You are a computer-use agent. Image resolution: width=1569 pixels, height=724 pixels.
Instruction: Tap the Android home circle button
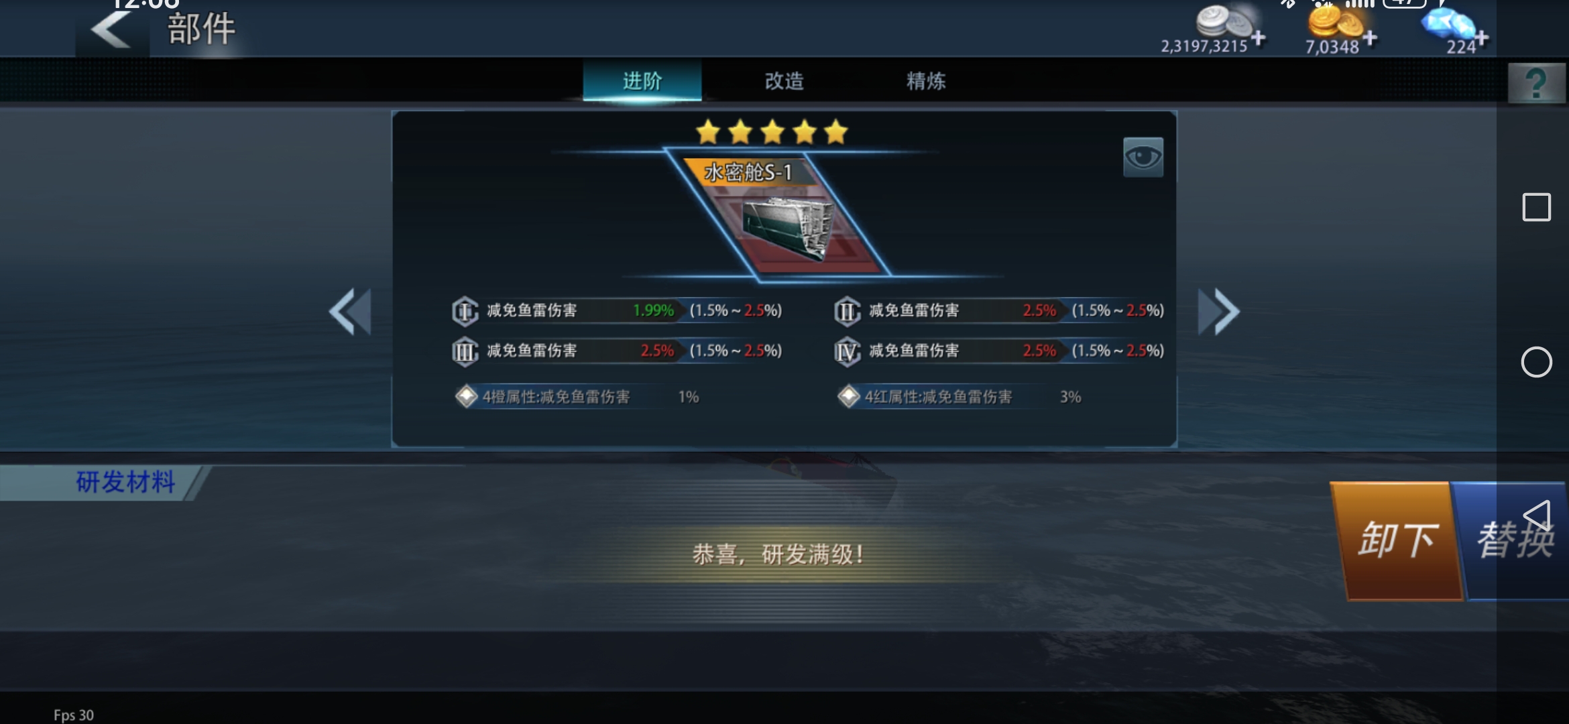1536,362
